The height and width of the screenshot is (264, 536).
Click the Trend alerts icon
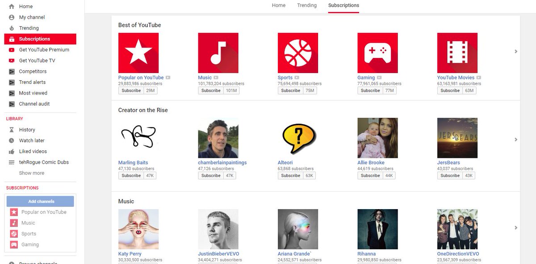12,82
